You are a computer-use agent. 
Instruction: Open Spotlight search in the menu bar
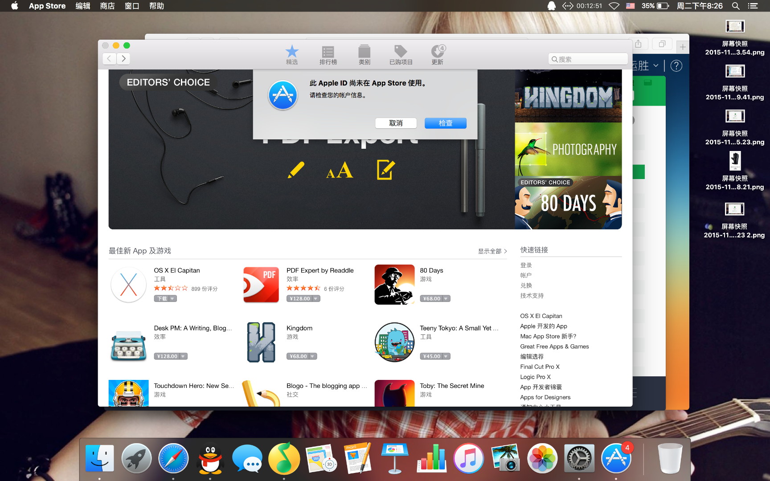coord(736,6)
